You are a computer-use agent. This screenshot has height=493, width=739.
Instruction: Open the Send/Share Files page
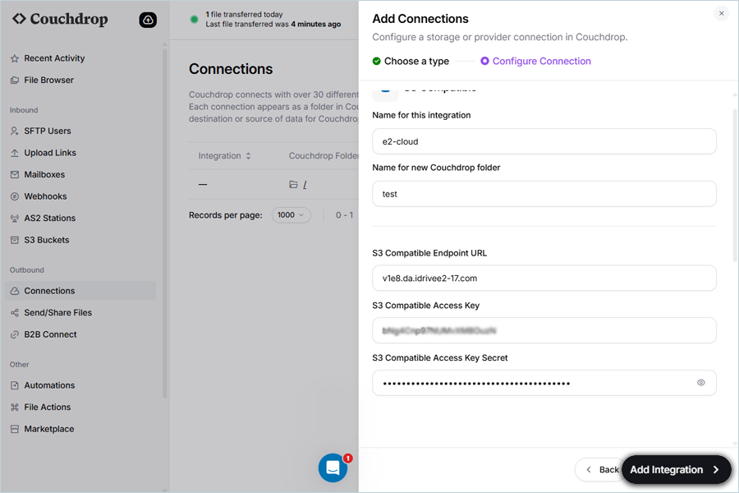point(57,313)
